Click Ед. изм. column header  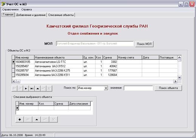89,57
